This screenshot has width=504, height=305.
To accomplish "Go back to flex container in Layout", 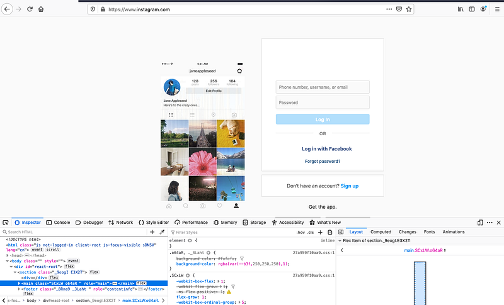I will (x=342, y=250).
